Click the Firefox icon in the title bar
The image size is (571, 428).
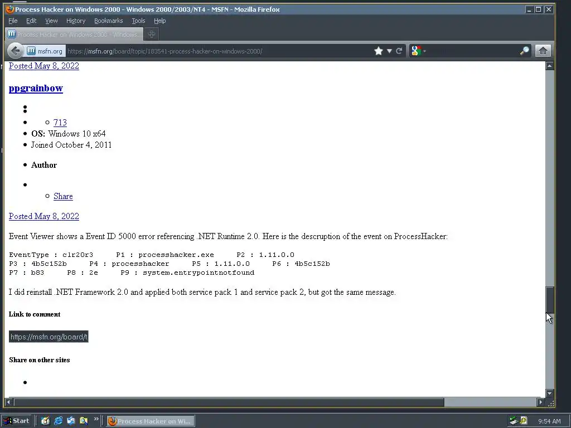pos(10,9)
